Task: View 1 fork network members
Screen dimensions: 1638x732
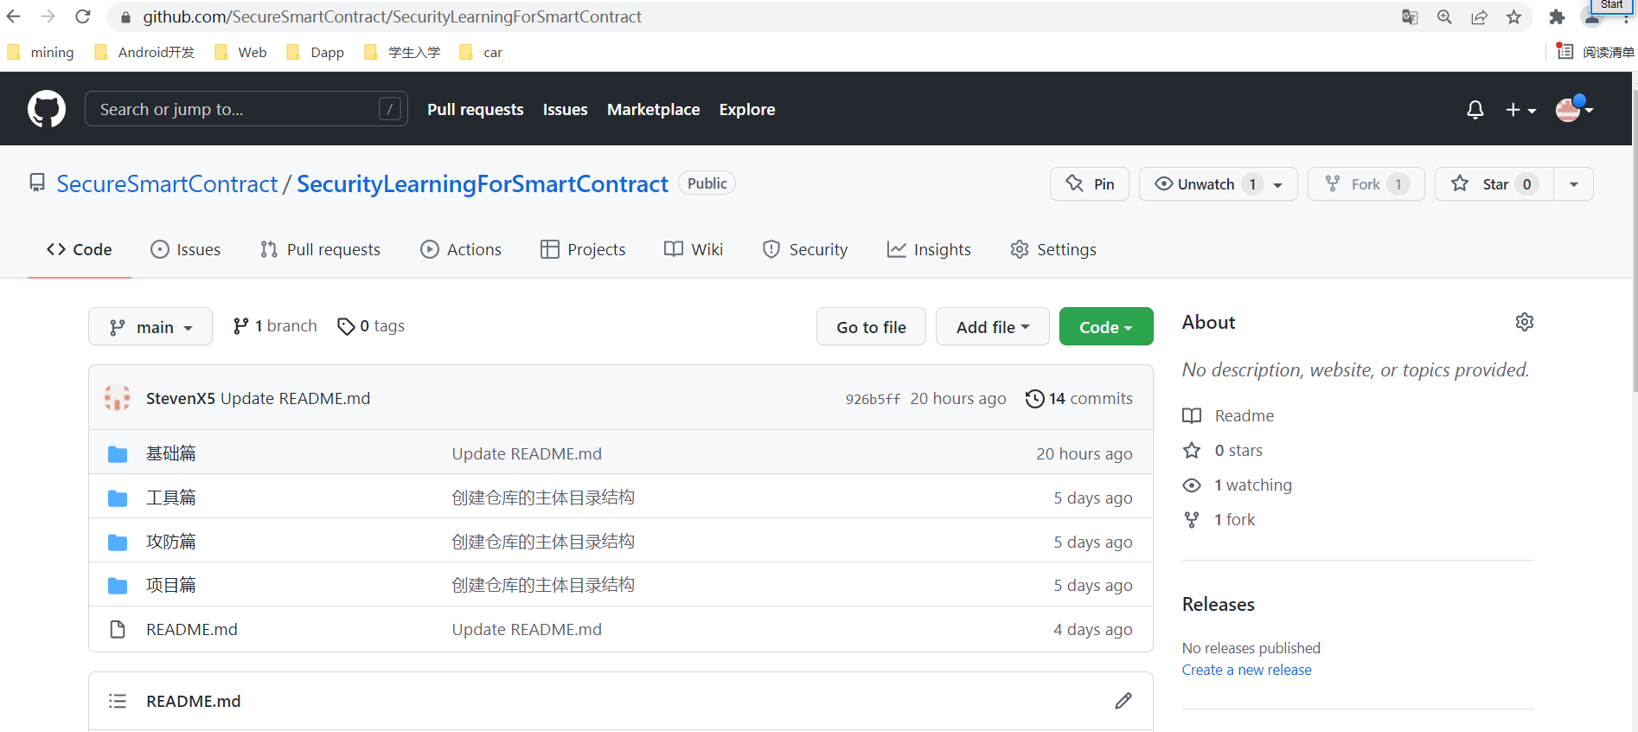Action: [1219, 519]
